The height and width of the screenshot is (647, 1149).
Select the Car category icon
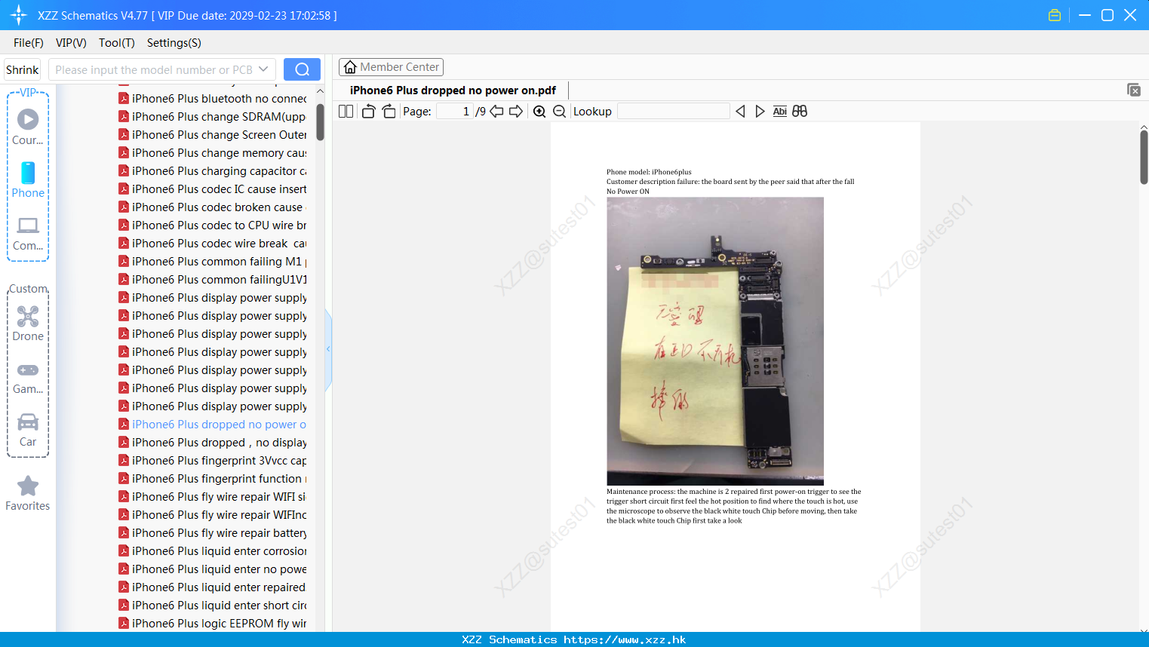28,430
